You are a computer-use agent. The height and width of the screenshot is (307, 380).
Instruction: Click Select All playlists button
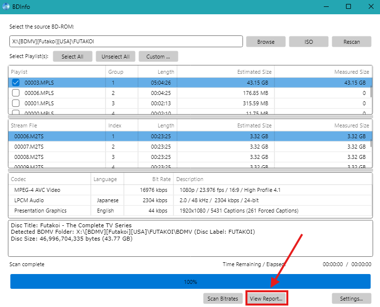tap(72, 57)
